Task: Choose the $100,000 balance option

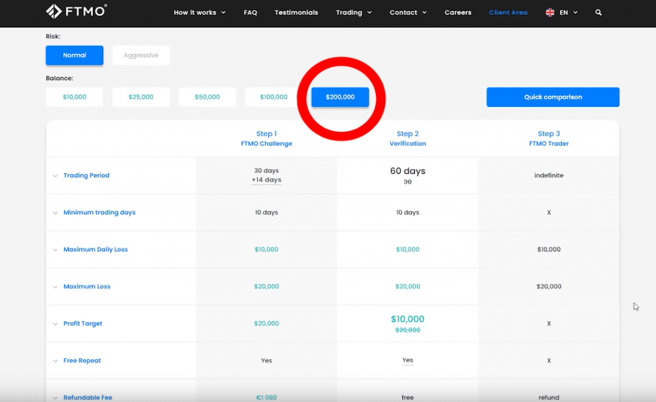Action: pos(274,97)
